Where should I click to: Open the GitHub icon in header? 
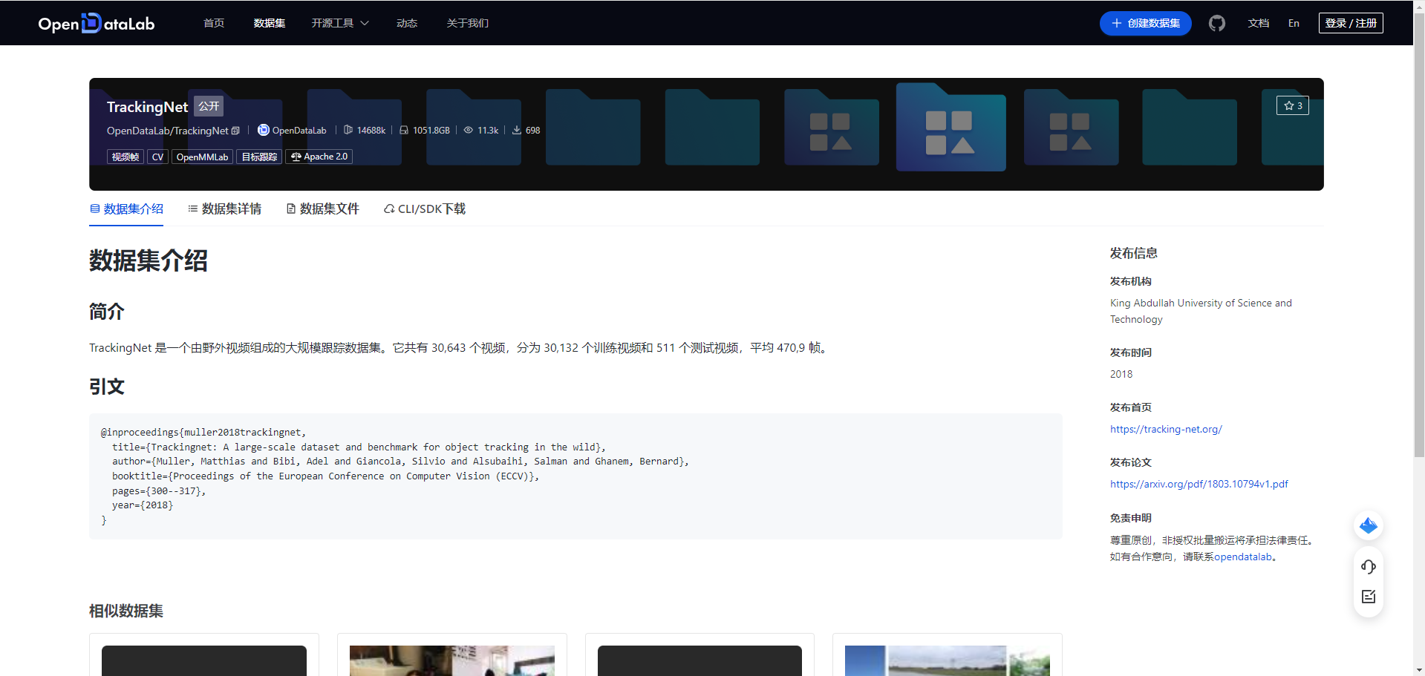click(1216, 23)
